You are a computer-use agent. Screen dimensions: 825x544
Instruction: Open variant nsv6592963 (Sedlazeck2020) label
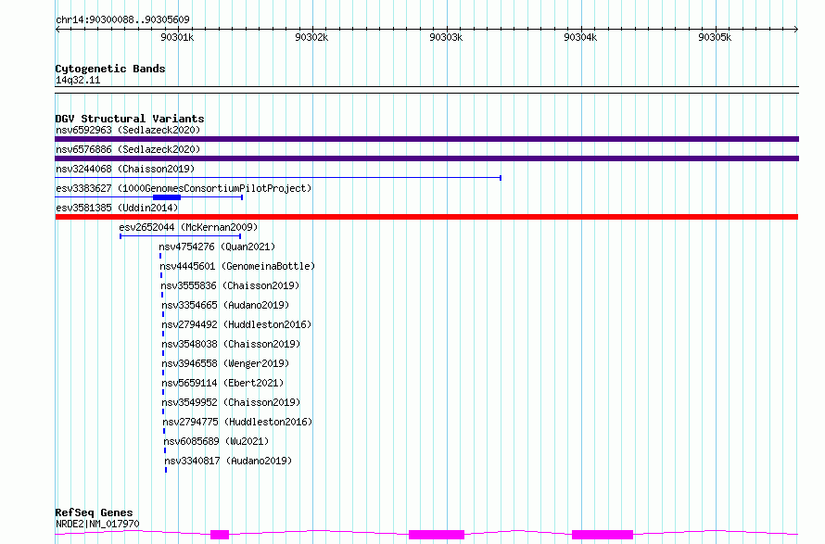coord(128,130)
